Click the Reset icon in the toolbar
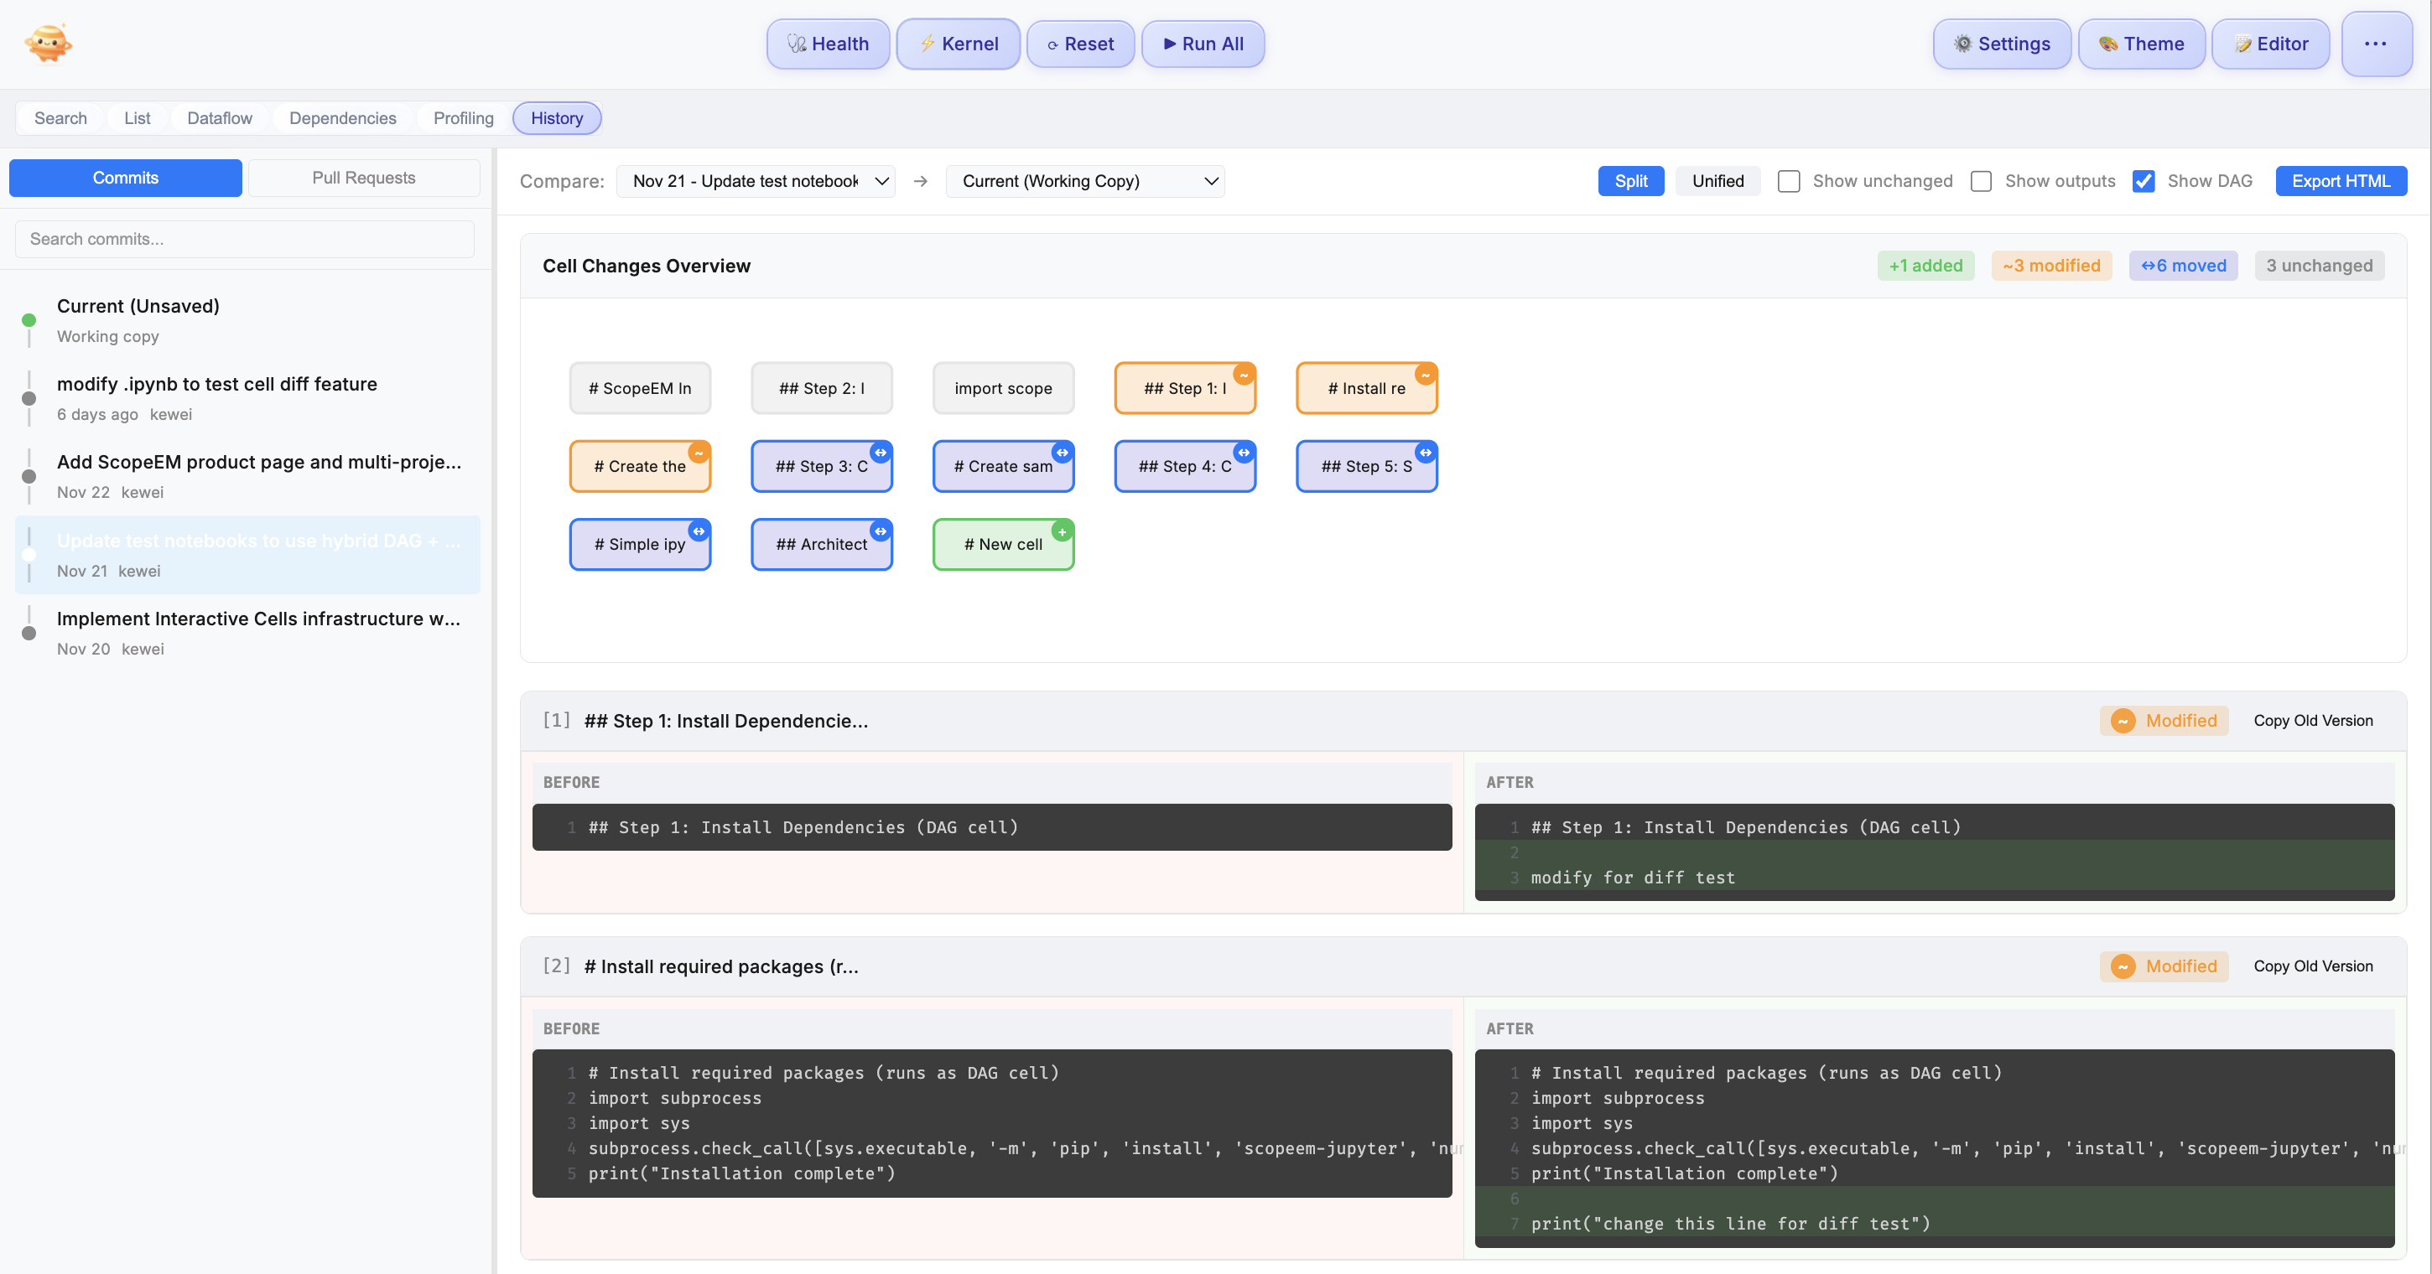The height and width of the screenshot is (1274, 2432). click(x=1054, y=44)
